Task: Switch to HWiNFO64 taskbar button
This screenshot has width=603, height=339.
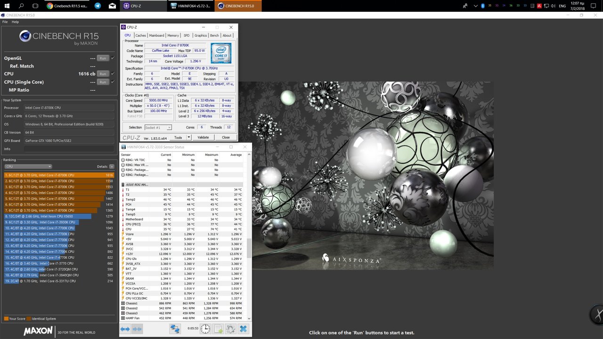Action: [190, 6]
